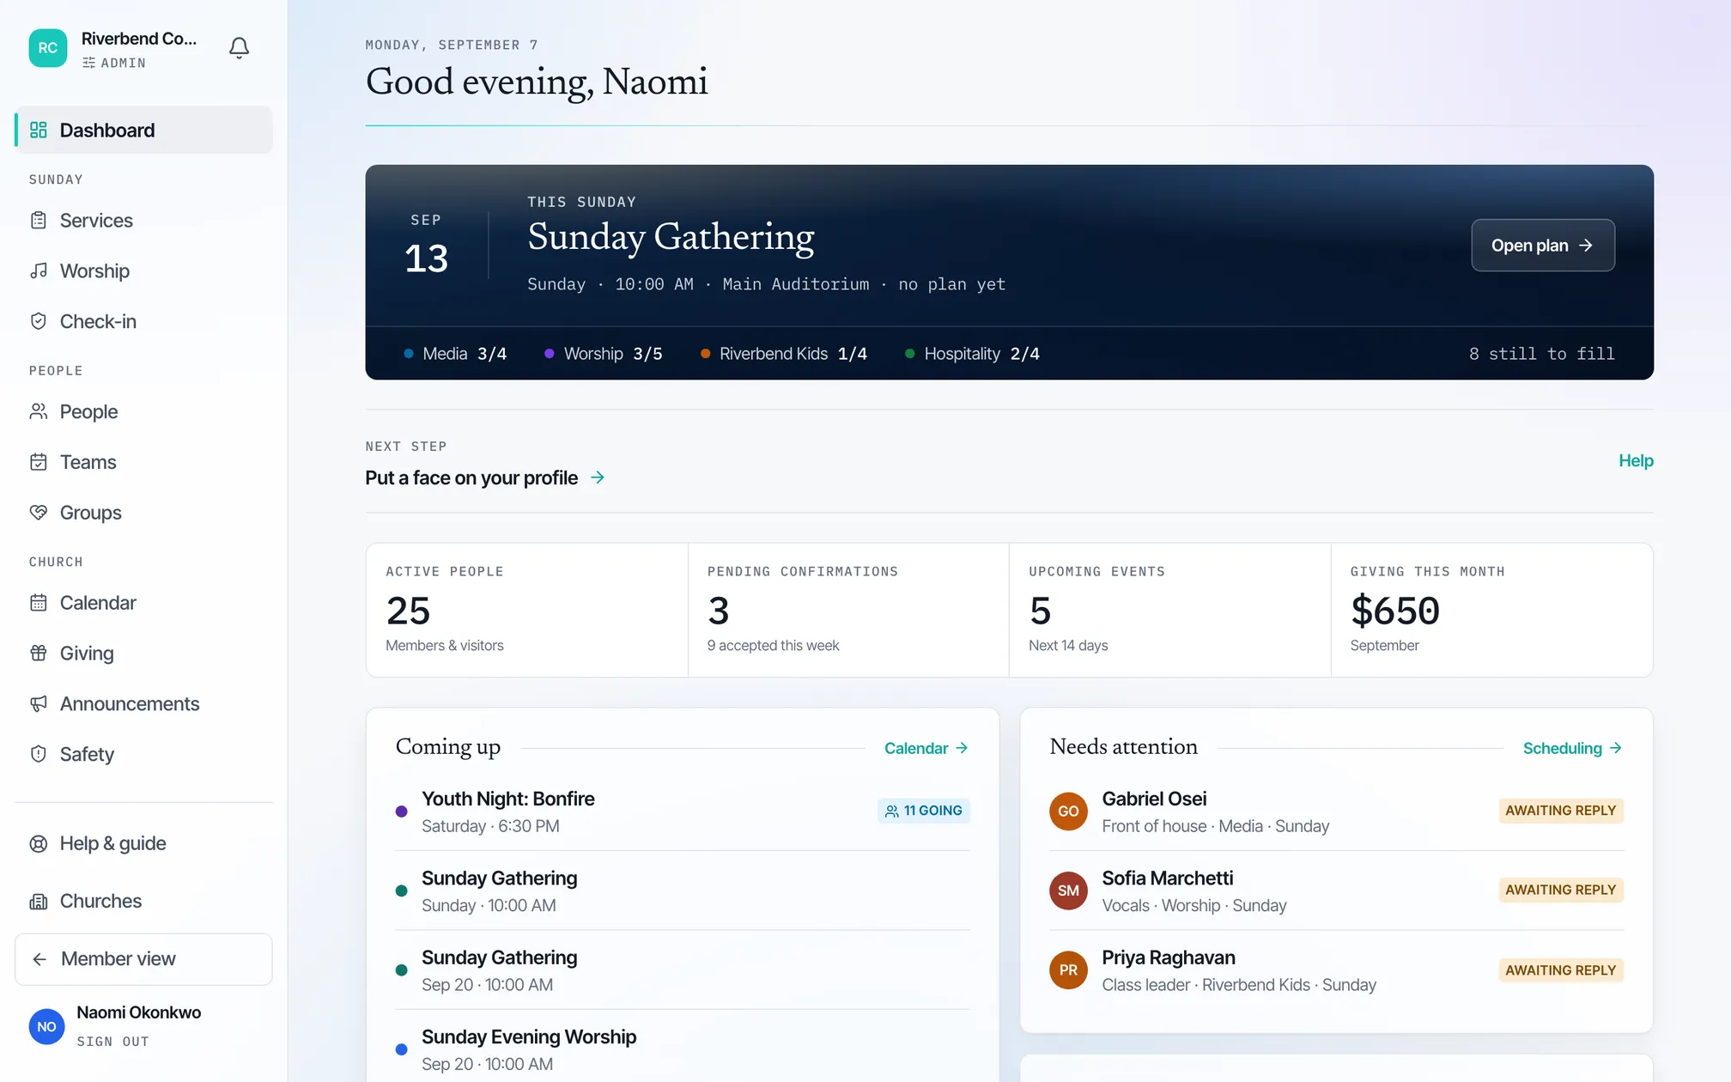This screenshot has width=1731, height=1082.
Task: Open the Safety section
Action: pyautogui.click(x=143, y=754)
